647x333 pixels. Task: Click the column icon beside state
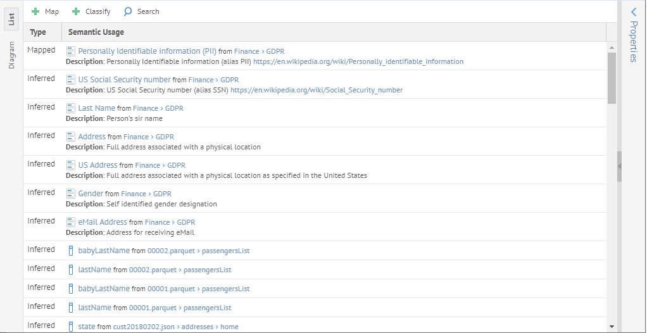click(x=71, y=327)
